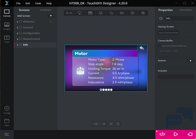196x139 pixels.
Task: Click the zoom-to-fit canvas icon
Action: pyautogui.click(x=111, y=124)
